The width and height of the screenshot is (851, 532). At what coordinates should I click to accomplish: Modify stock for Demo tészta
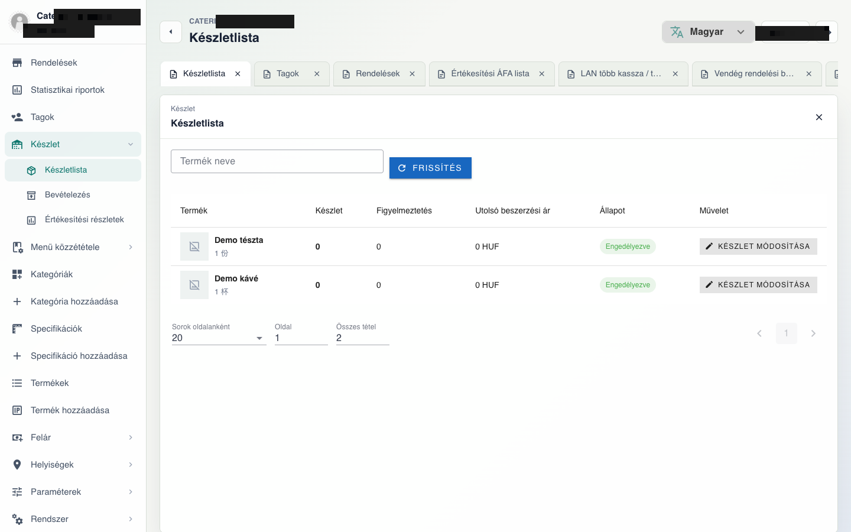(x=758, y=246)
